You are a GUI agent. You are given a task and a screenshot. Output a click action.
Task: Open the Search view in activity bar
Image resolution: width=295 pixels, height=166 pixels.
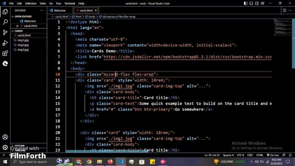[x=5, y=22]
